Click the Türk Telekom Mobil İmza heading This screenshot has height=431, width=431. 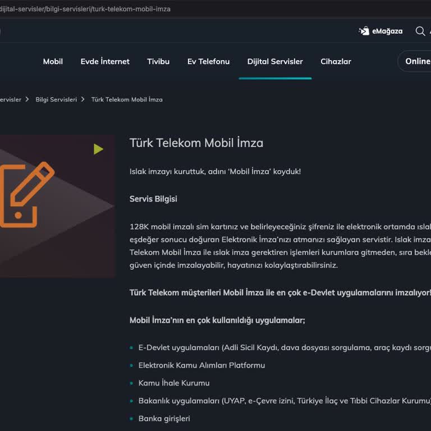pyautogui.click(x=196, y=143)
